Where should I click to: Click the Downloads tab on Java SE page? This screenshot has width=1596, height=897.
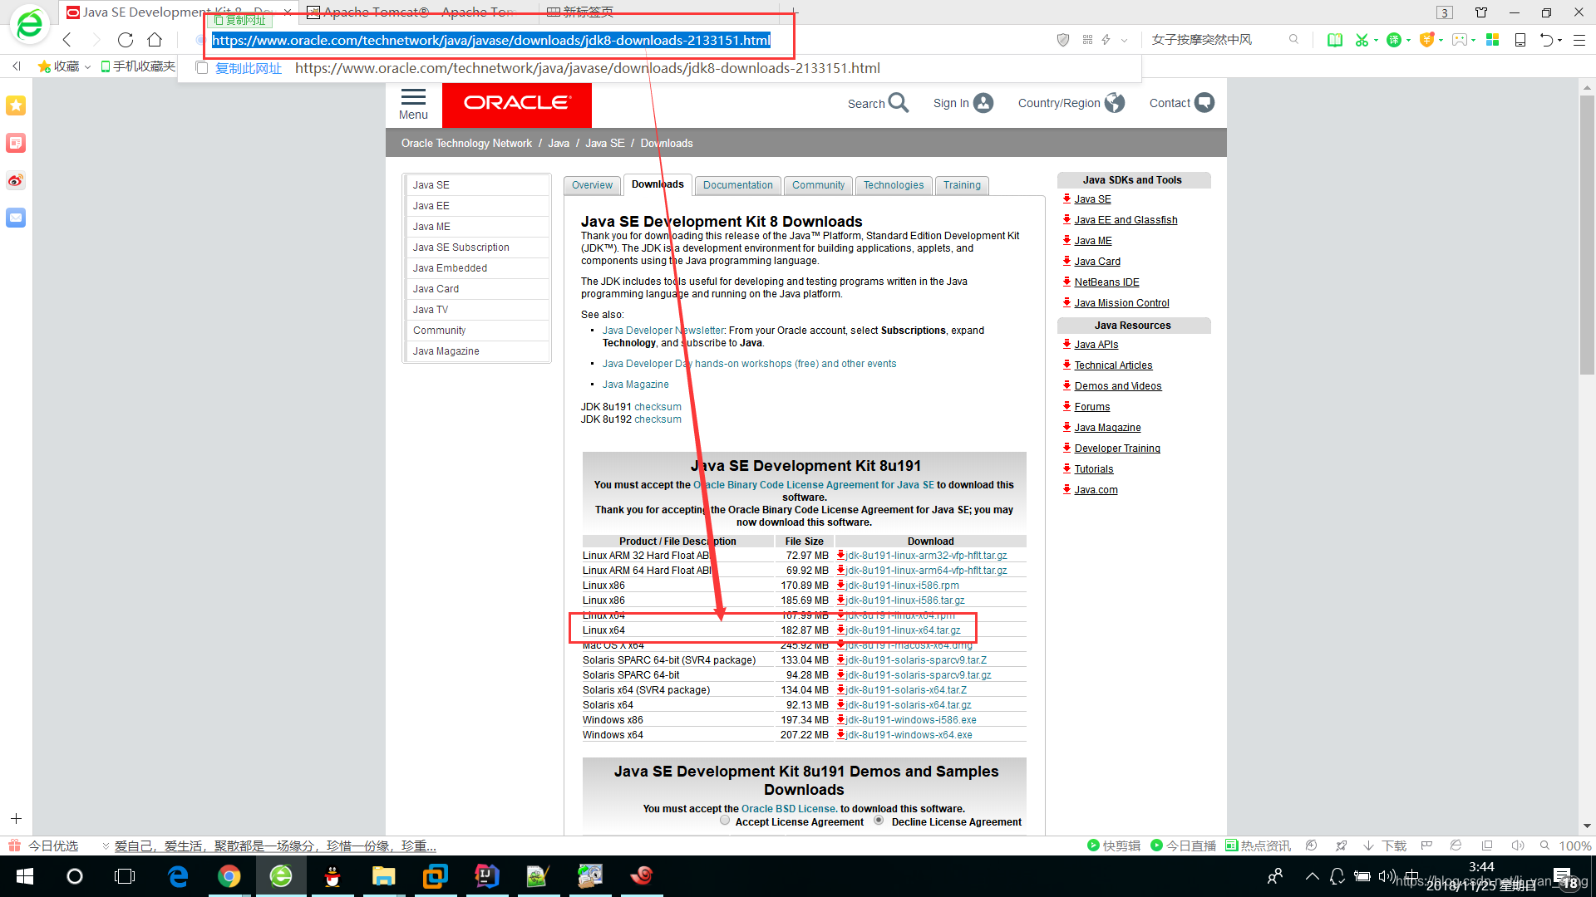(657, 185)
